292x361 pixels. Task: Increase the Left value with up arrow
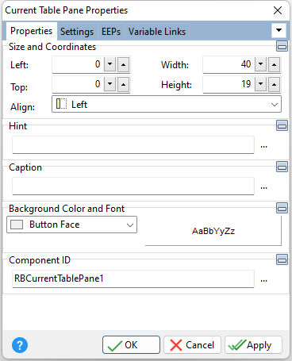(123, 64)
